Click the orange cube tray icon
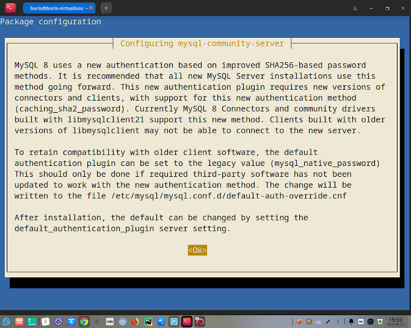 pos(299,322)
